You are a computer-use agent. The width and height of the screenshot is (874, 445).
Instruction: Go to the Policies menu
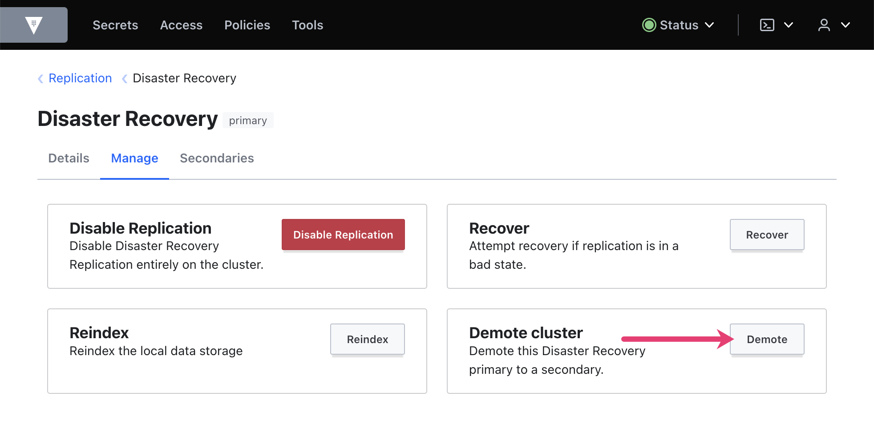(x=247, y=25)
